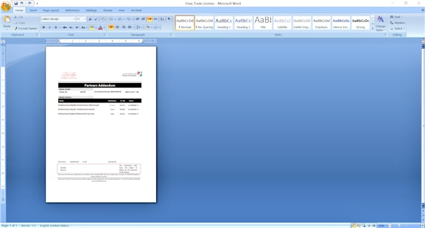425x228 pixels.
Task: Set left-to-right text direction
Action: (149, 19)
